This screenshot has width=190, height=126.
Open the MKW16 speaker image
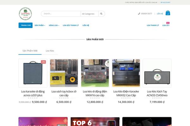click(95, 73)
